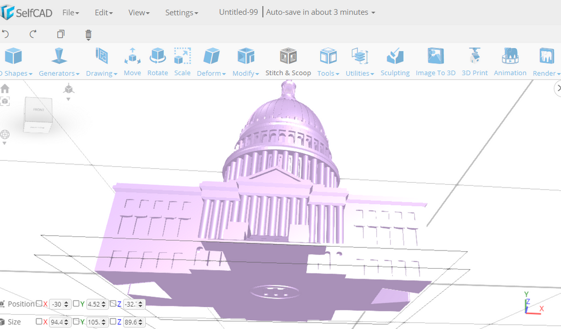Expand the Tools dropdown label
Screen dimensions: 561x329
coord(328,73)
